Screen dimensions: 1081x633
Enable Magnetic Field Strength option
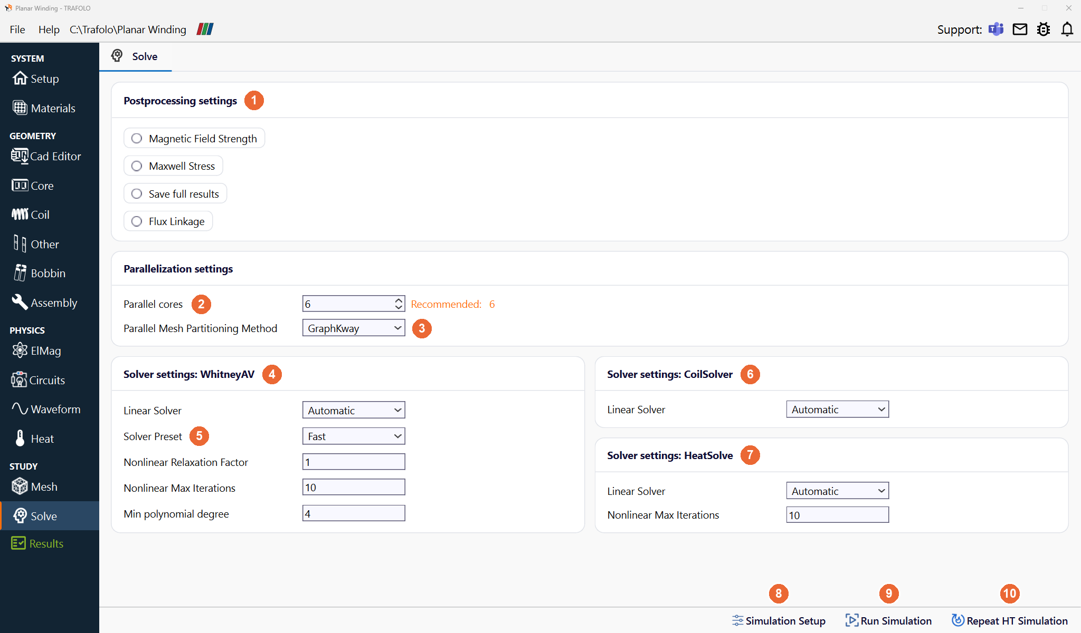click(x=194, y=138)
